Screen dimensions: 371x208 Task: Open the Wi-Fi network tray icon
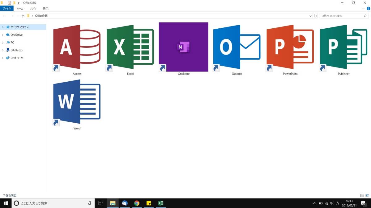pos(326,203)
